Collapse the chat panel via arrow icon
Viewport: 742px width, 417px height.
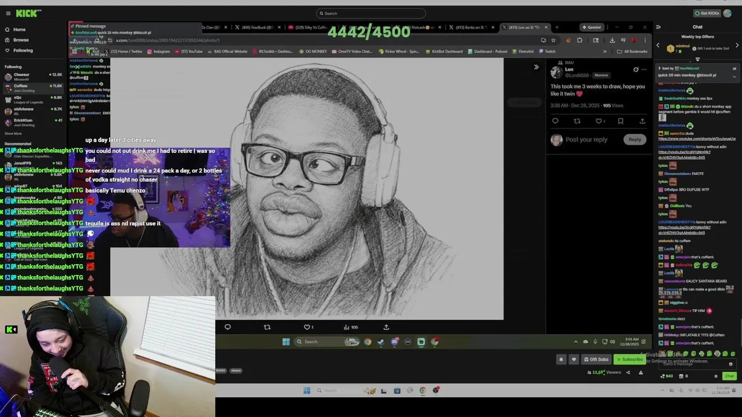click(x=658, y=27)
